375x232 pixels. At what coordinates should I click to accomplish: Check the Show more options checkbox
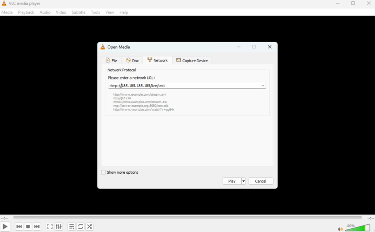coord(103,172)
